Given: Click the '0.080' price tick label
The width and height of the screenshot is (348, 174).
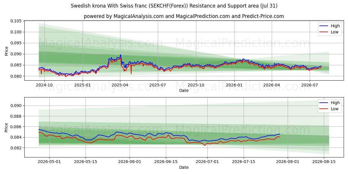Looking at the screenshot, I should click(17, 76).
